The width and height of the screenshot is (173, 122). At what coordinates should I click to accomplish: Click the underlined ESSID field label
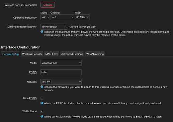(33, 72)
